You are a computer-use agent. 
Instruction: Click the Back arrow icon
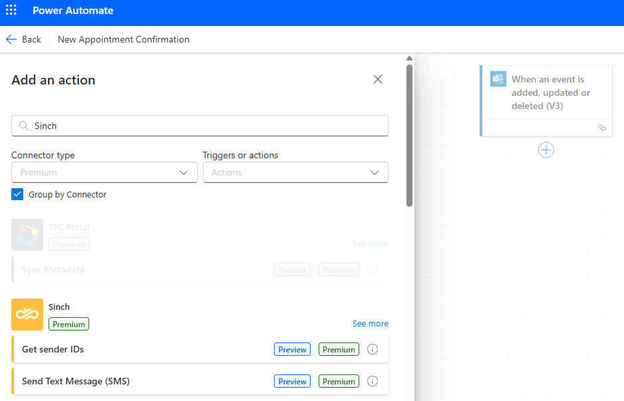pos(11,39)
